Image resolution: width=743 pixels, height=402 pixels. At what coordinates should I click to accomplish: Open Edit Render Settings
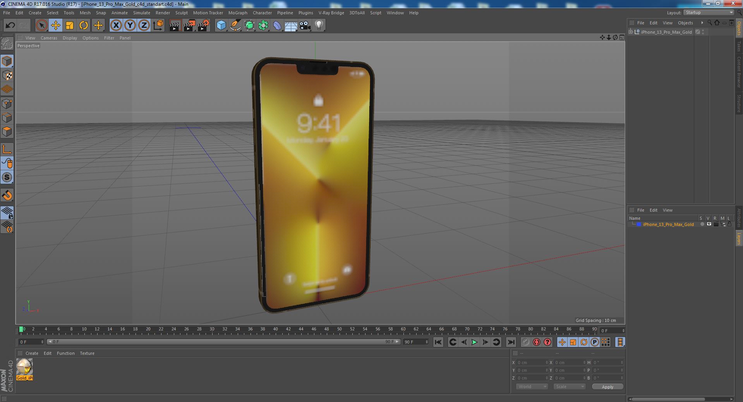(204, 26)
